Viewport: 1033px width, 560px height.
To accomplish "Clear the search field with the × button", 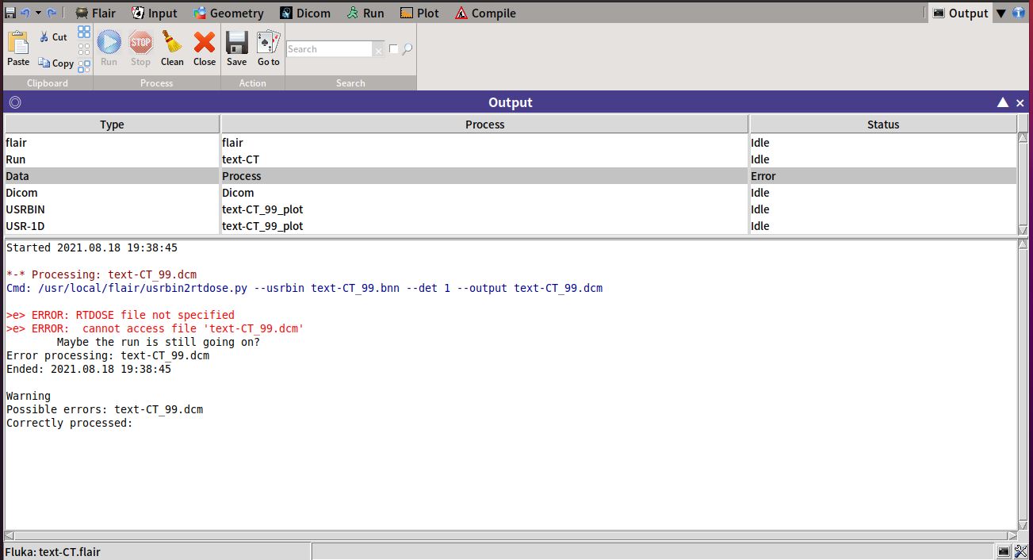I will tap(378, 49).
